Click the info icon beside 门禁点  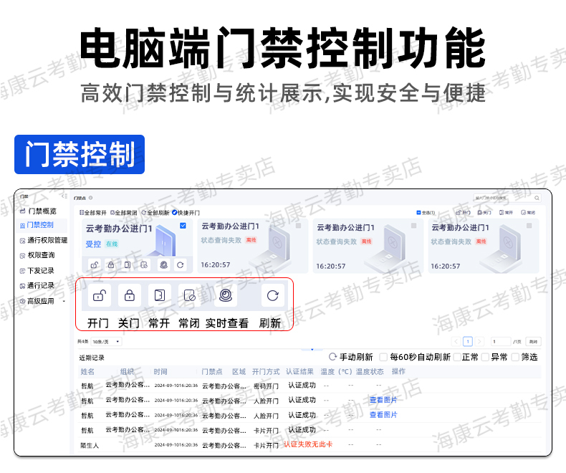tap(90, 198)
